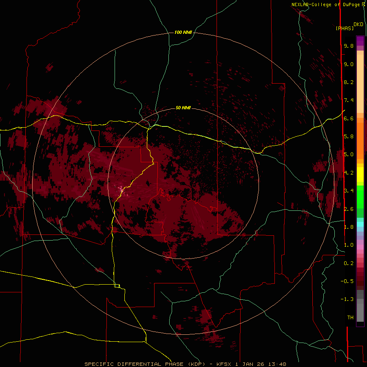Click the purple swatch at the top of the color bar
The height and width of the screenshot is (367, 367).
click(x=360, y=41)
